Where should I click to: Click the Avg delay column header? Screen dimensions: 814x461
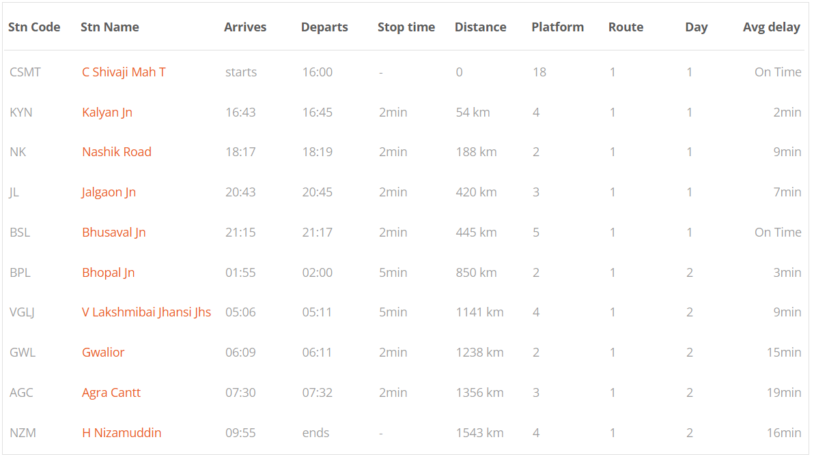pyautogui.click(x=772, y=27)
